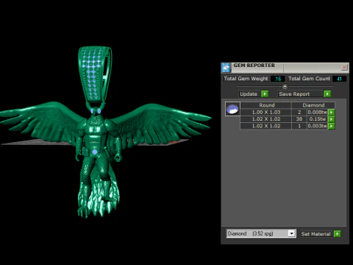353x265 pixels.
Task: Click the quantity cell showing 38
Action: [299, 119]
